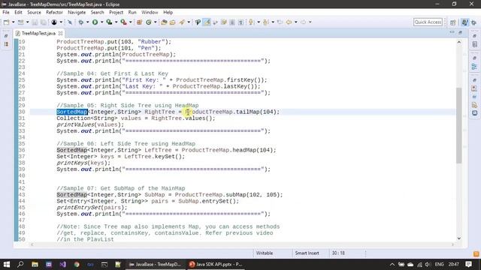Select the TreeMapTest.java editor tab
Screen dimensions: 481x270
(x=38, y=33)
